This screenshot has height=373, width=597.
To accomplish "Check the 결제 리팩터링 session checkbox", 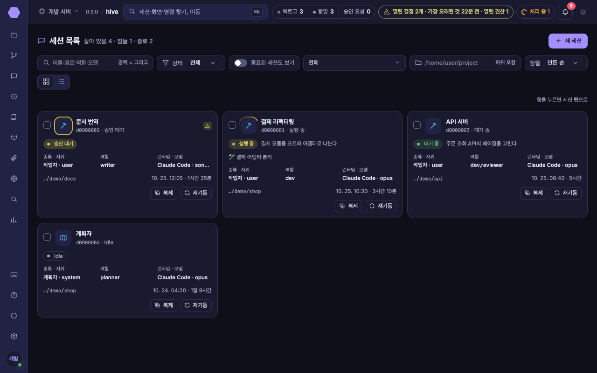I will [232, 125].
